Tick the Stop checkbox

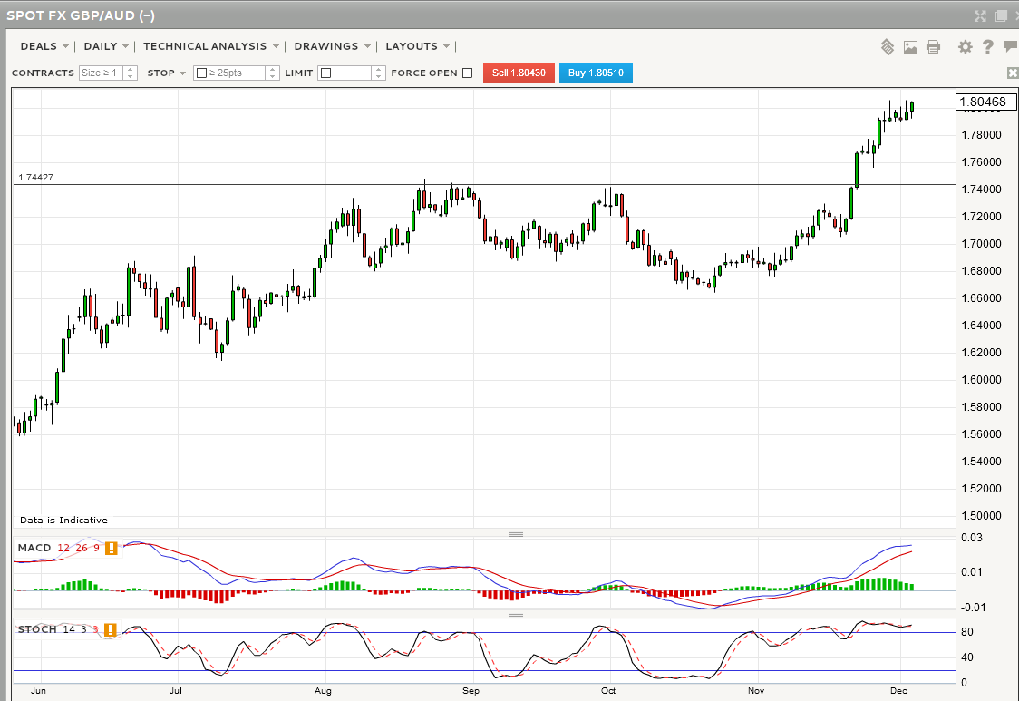pyautogui.click(x=201, y=73)
